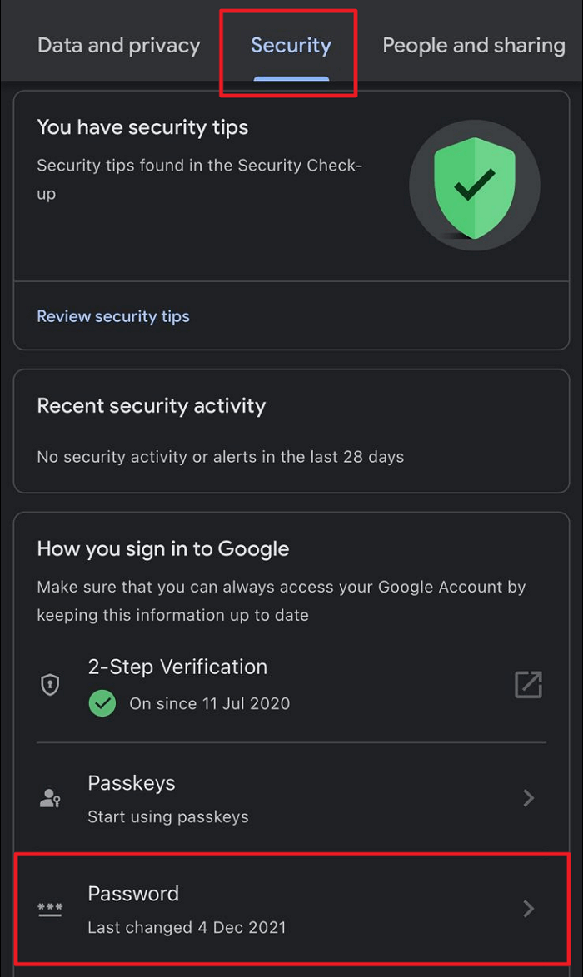Click the You have security tips heading
Screen dimensions: 583x977
(x=142, y=127)
